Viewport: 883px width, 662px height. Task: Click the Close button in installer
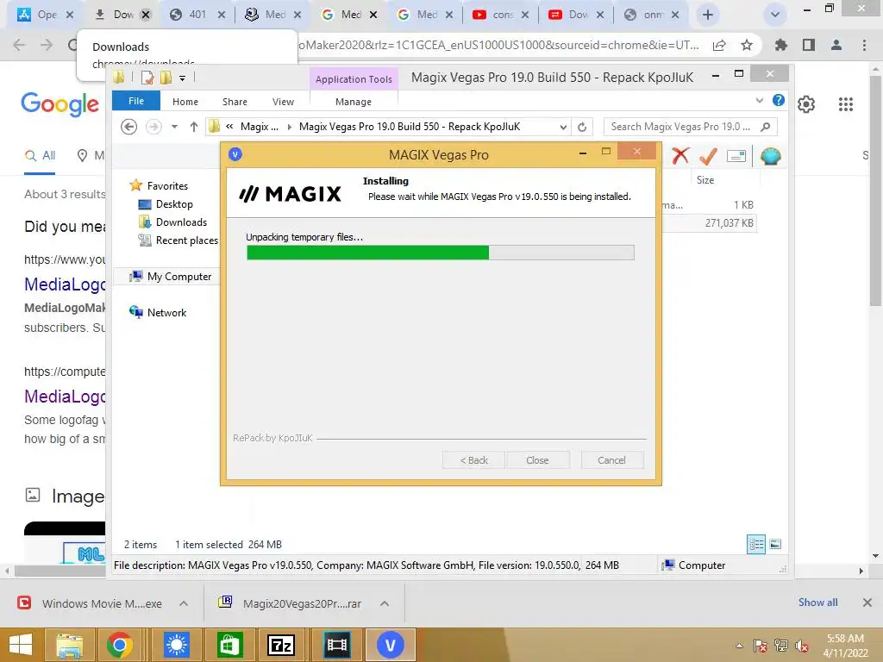tap(537, 460)
